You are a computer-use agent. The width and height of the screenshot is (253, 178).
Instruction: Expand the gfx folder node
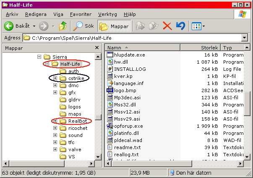(x=55, y=92)
